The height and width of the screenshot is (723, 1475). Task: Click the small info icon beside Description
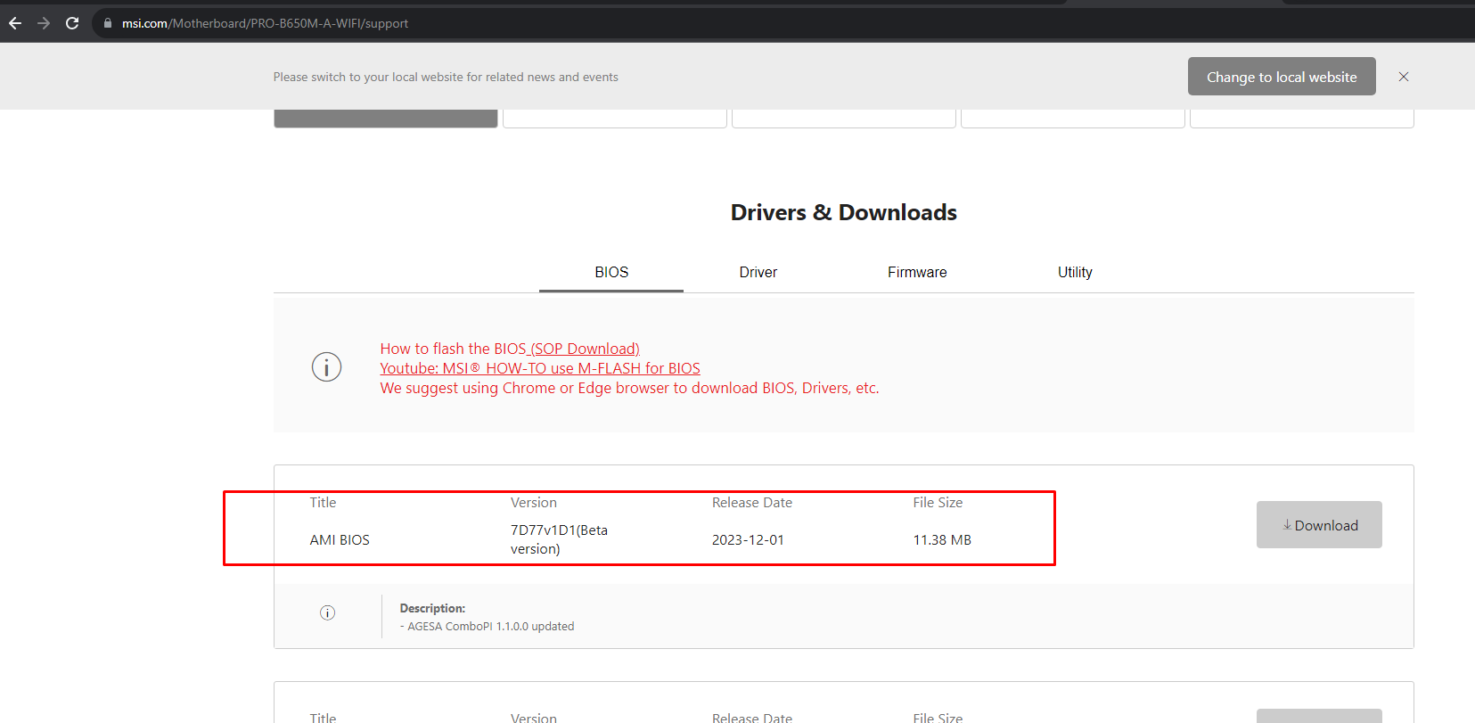(327, 612)
